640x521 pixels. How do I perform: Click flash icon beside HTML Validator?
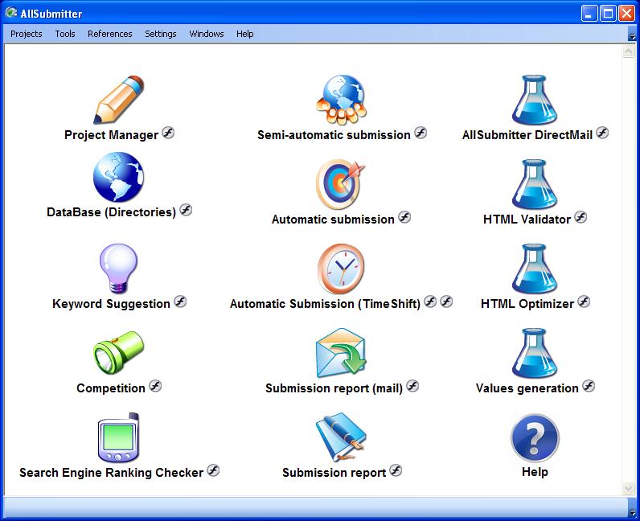pos(581,217)
